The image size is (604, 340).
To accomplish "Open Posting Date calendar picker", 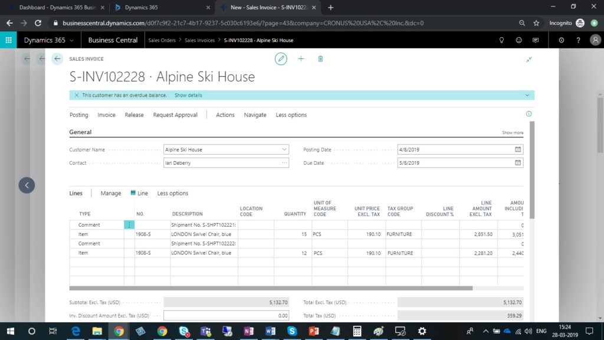I will 518,150.
